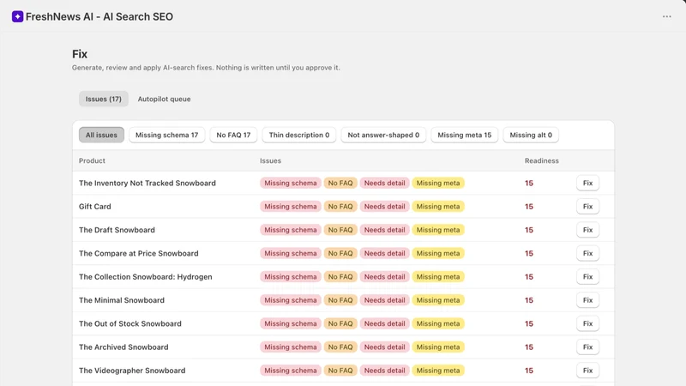This screenshot has height=386, width=686.
Task: Open the three-dot more options menu
Action: (666, 16)
